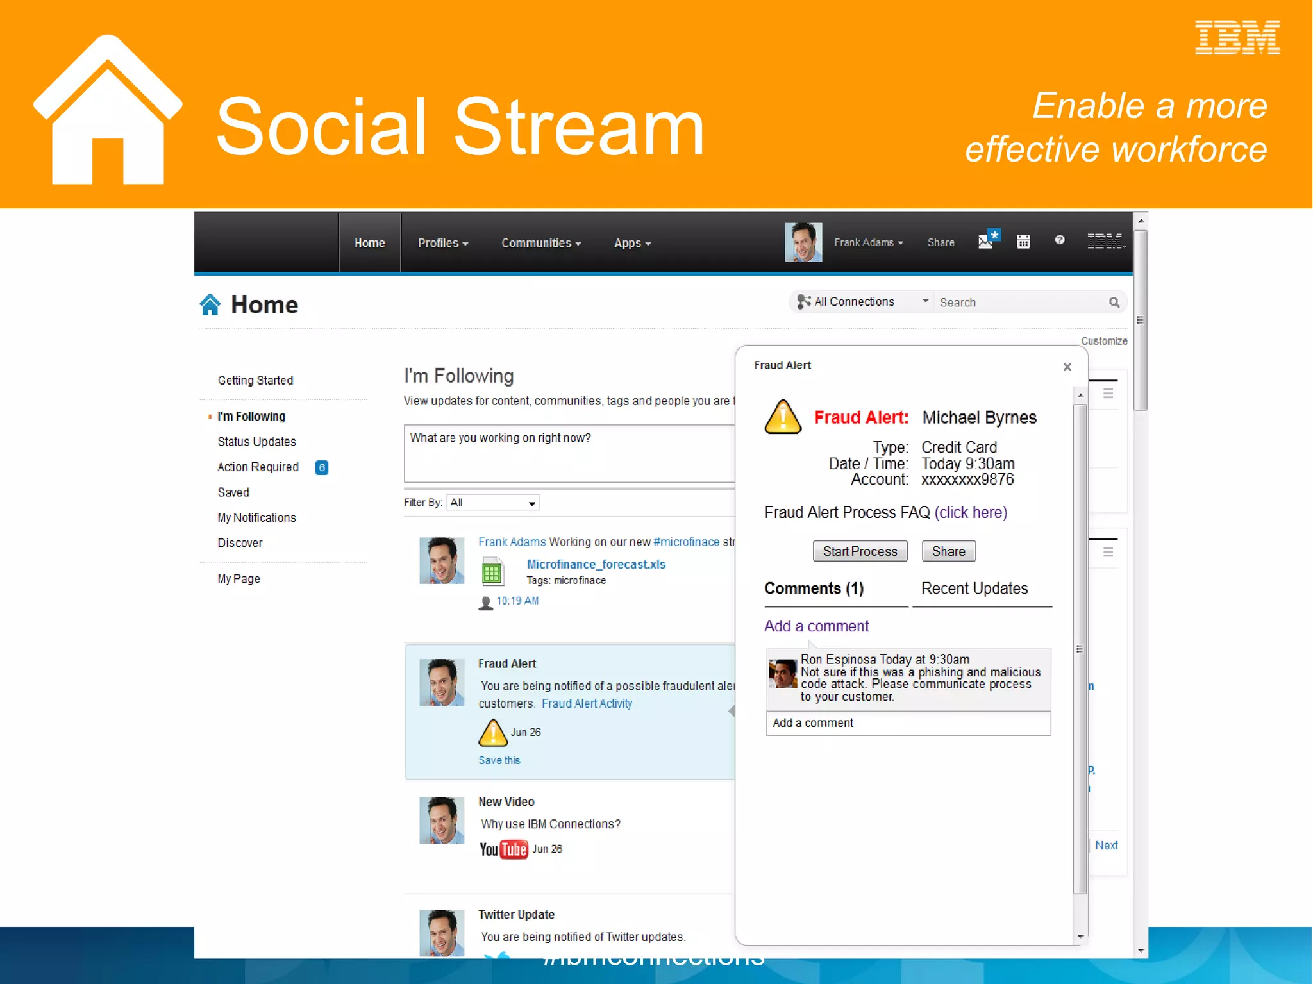Open lower widget menu icon behind popup

[1108, 551]
